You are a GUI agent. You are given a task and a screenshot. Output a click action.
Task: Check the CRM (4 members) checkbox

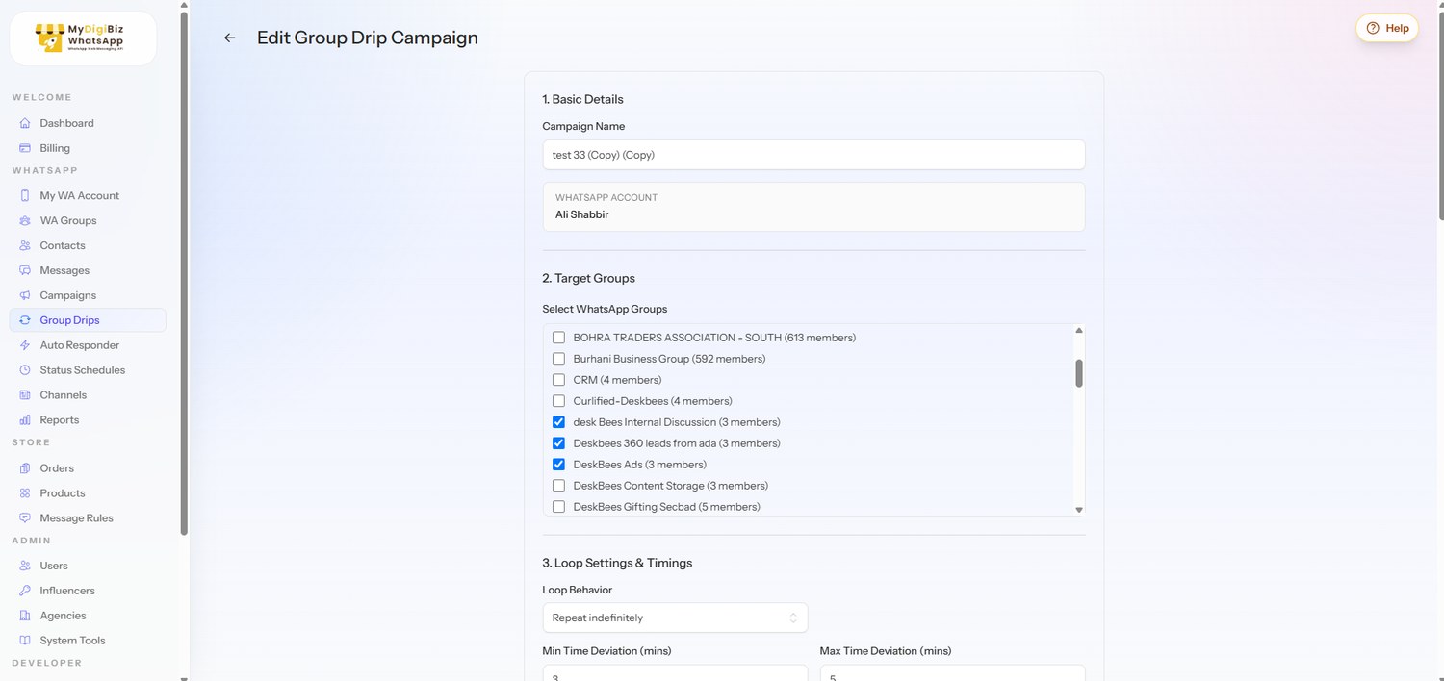click(x=558, y=380)
